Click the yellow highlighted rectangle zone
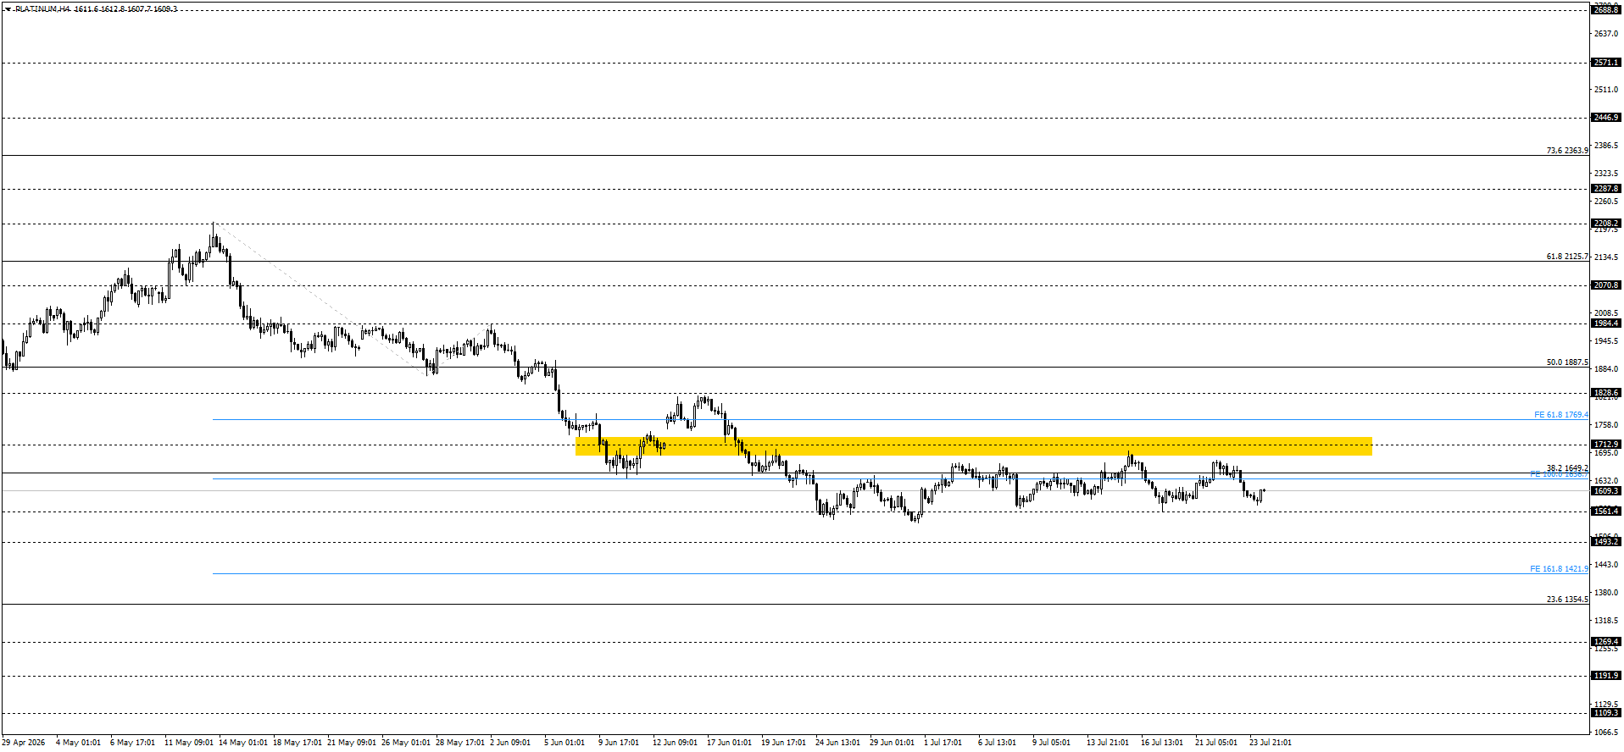This screenshot has height=752, width=1624. click(x=973, y=446)
